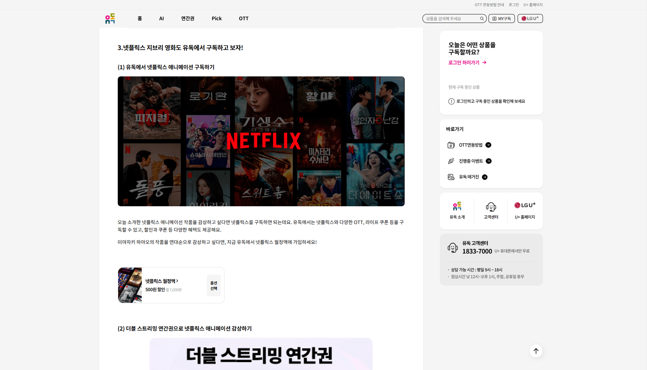Open 진행중 이벤트 shortcut

pyautogui.click(x=471, y=161)
